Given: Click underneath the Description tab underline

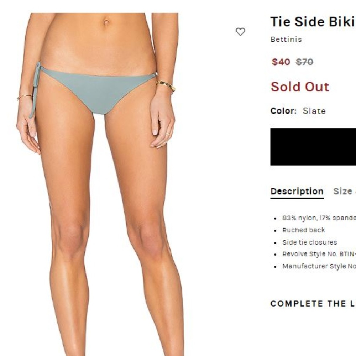Looking at the screenshot, I should click(x=297, y=197).
